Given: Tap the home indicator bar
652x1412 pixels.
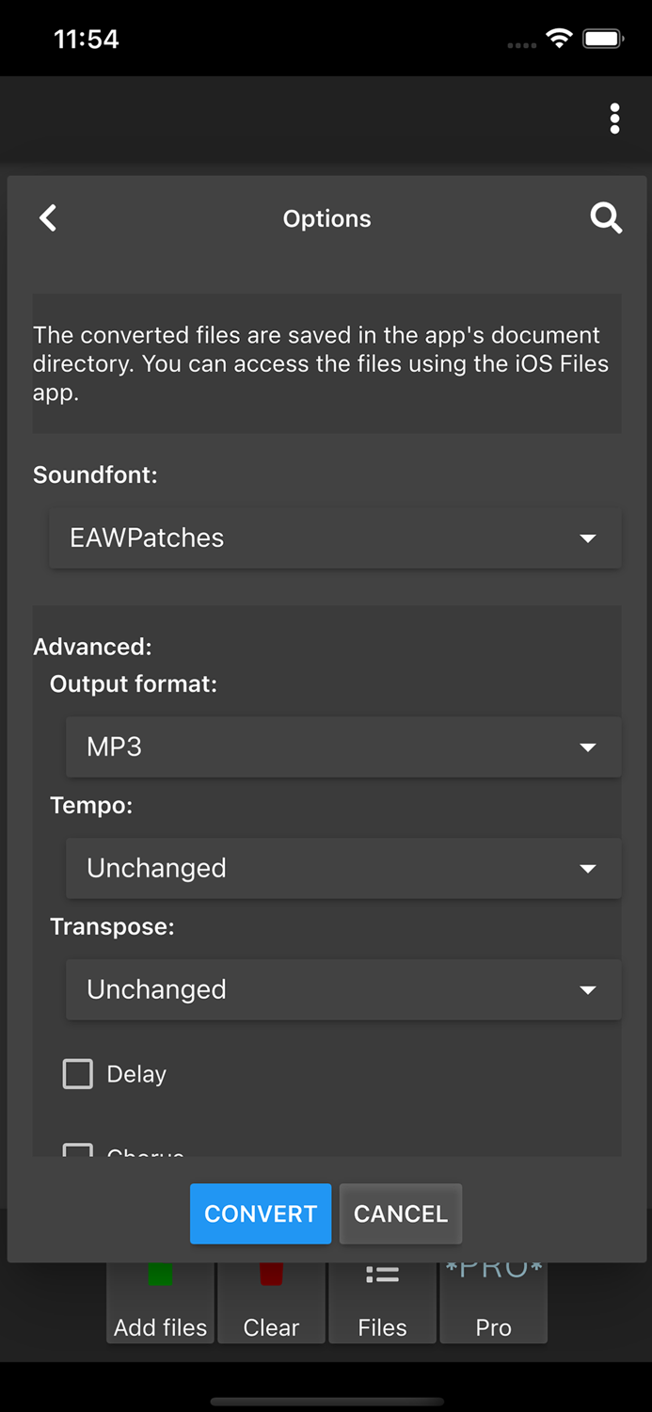Looking at the screenshot, I should 326,1400.
